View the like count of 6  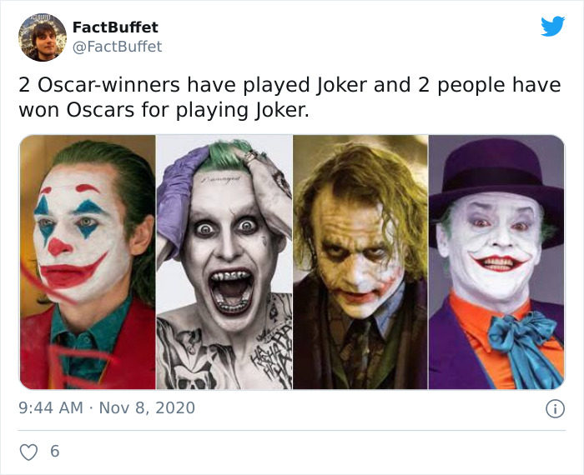(x=55, y=452)
